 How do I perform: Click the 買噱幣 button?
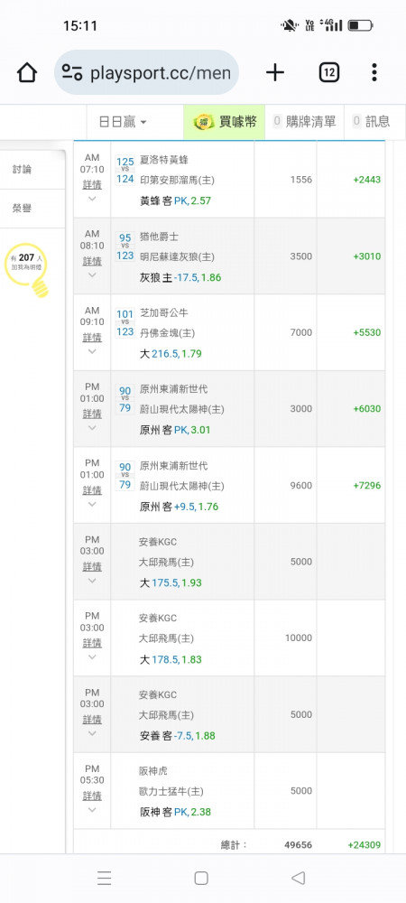click(x=225, y=122)
